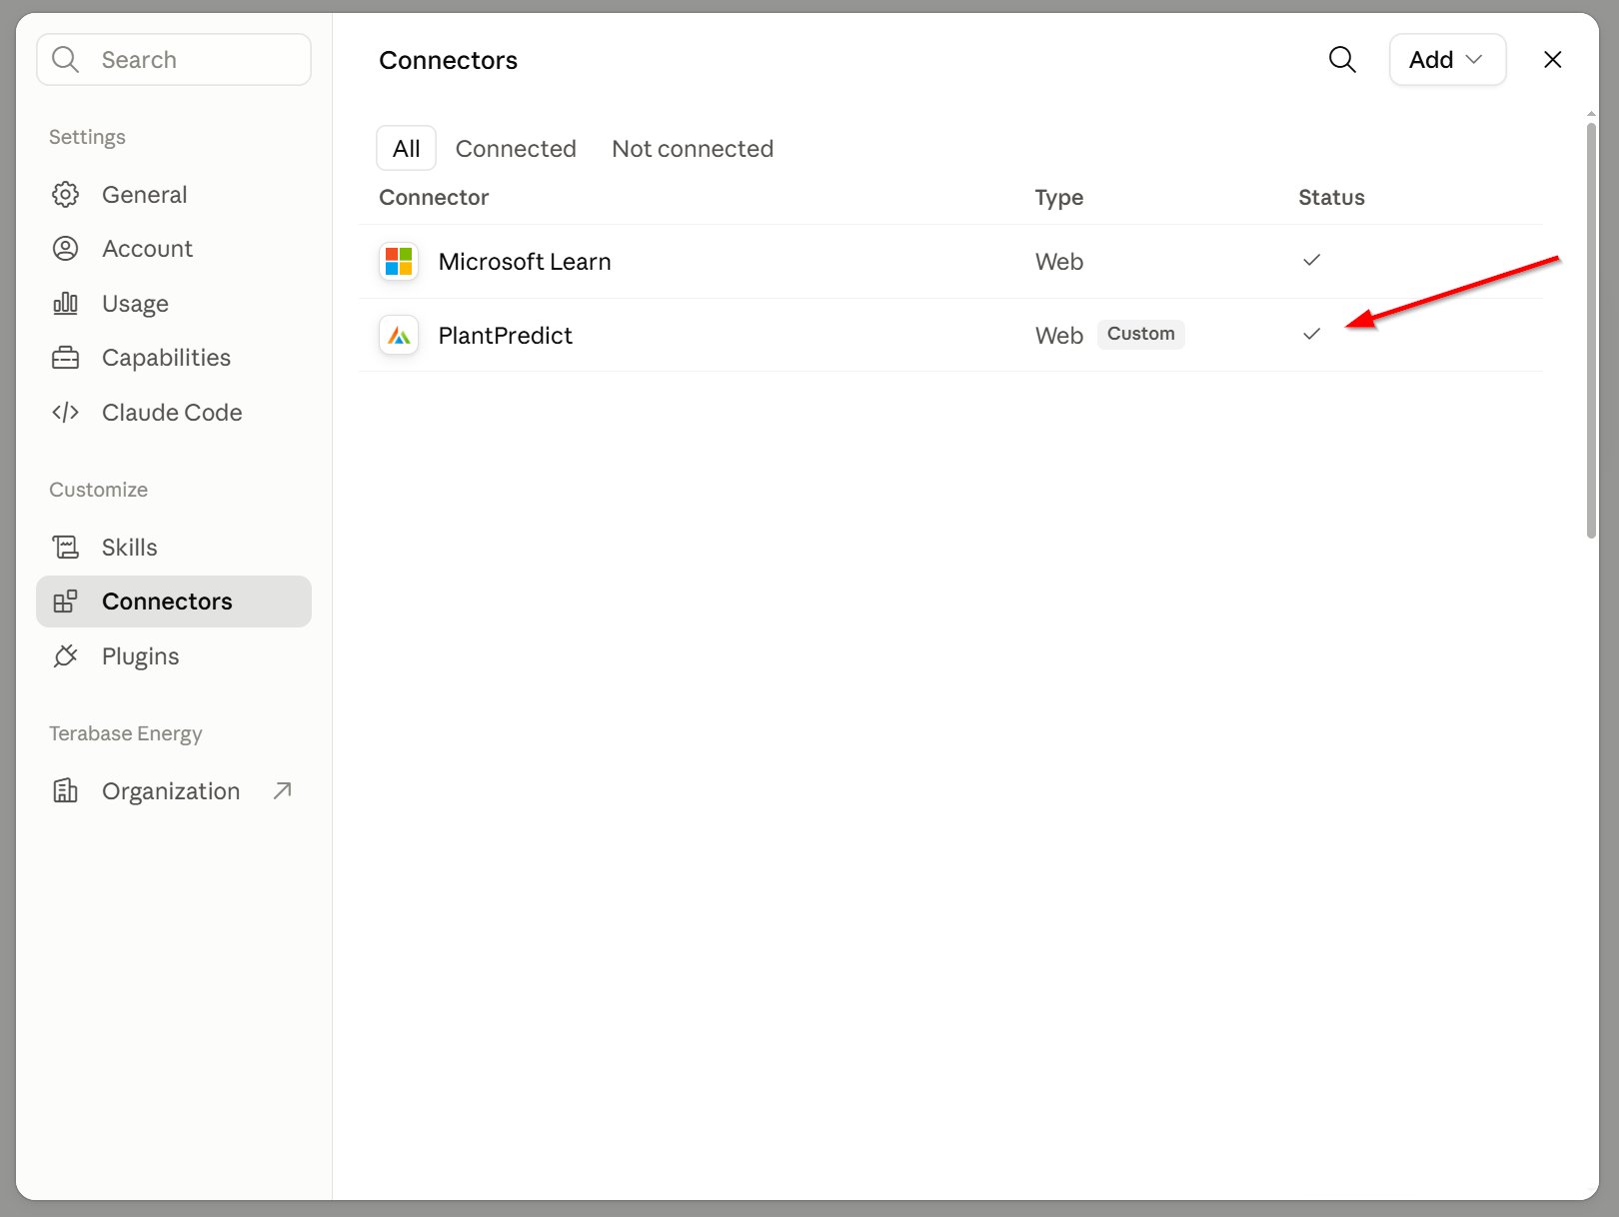Click Microsoft Learn status checkmark

click(1312, 260)
